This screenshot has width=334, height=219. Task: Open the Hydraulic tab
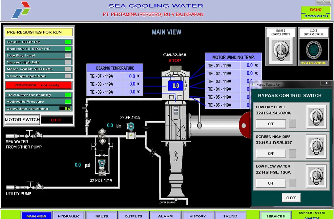(x=69, y=216)
